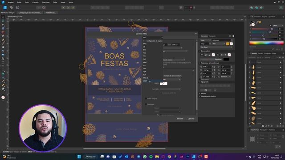The width and height of the screenshot is (285, 160).
Task: Hide the topmost Curva layer
Action: pyautogui.click(x=281, y=62)
